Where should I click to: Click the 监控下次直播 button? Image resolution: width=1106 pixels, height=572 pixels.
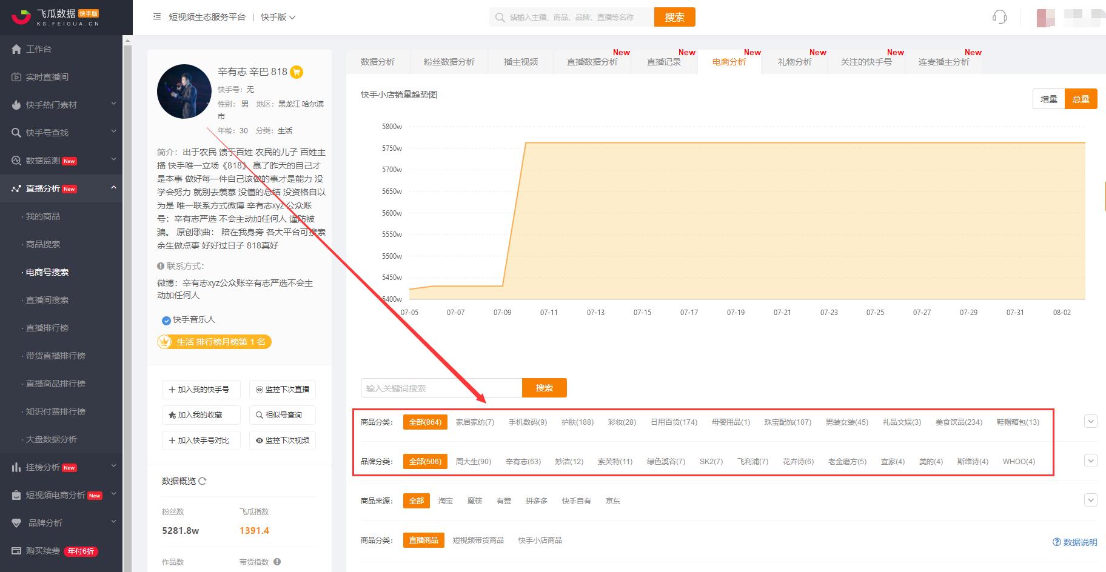[x=282, y=390]
